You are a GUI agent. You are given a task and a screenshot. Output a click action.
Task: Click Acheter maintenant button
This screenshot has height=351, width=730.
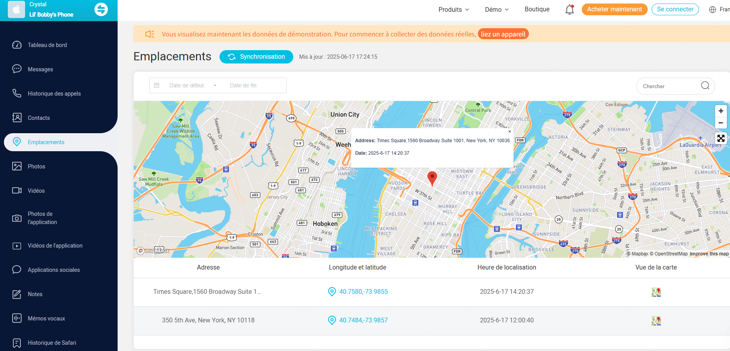pyautogui.click(x=614, y=9)
